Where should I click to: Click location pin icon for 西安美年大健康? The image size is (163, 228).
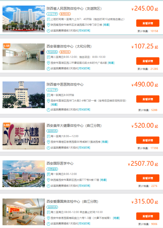point(48,142)
